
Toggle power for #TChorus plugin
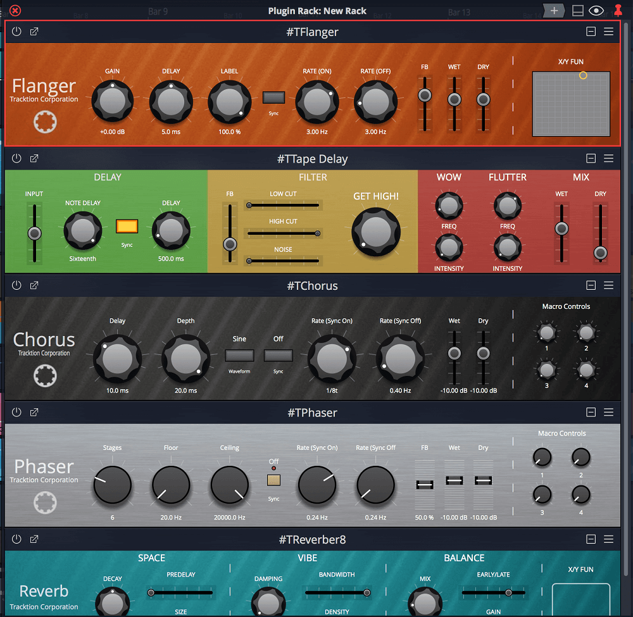tap(16, 285)
